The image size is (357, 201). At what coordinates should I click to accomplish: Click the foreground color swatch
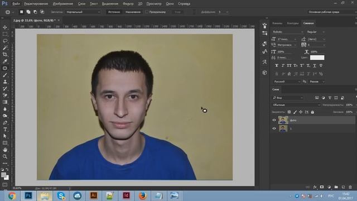(x=3, y=175)
